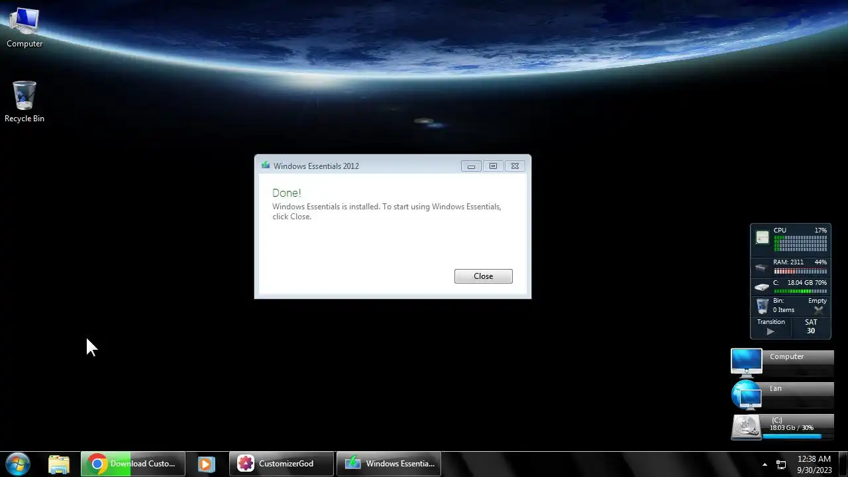Open the Windows Start orb
This screenshot has height=477, width=848.
[x=18, y=464]
